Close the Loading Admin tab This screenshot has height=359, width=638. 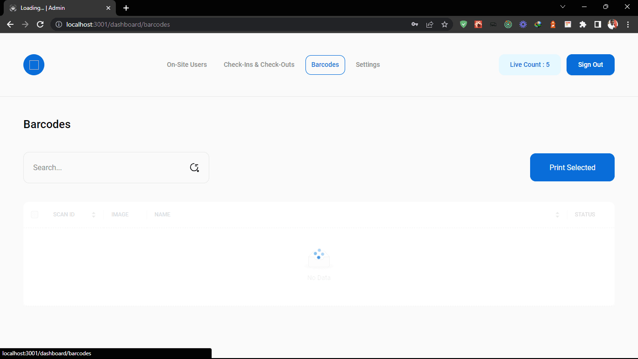click(x=108, y=8)
